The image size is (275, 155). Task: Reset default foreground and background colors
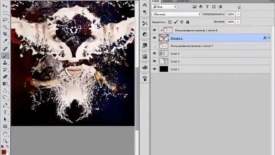coord(2,146)
